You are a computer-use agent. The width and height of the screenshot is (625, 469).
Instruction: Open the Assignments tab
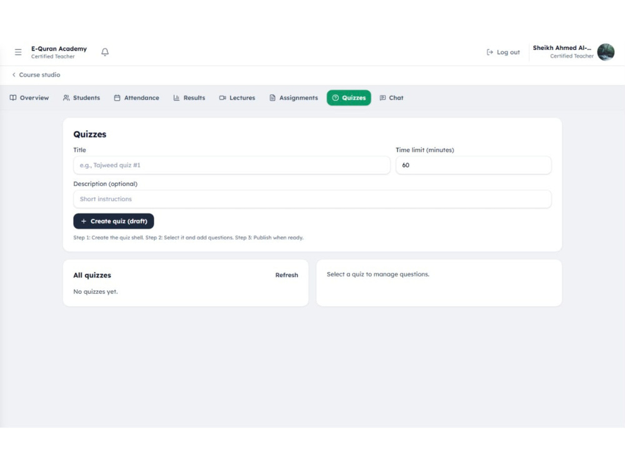[293, 98]
